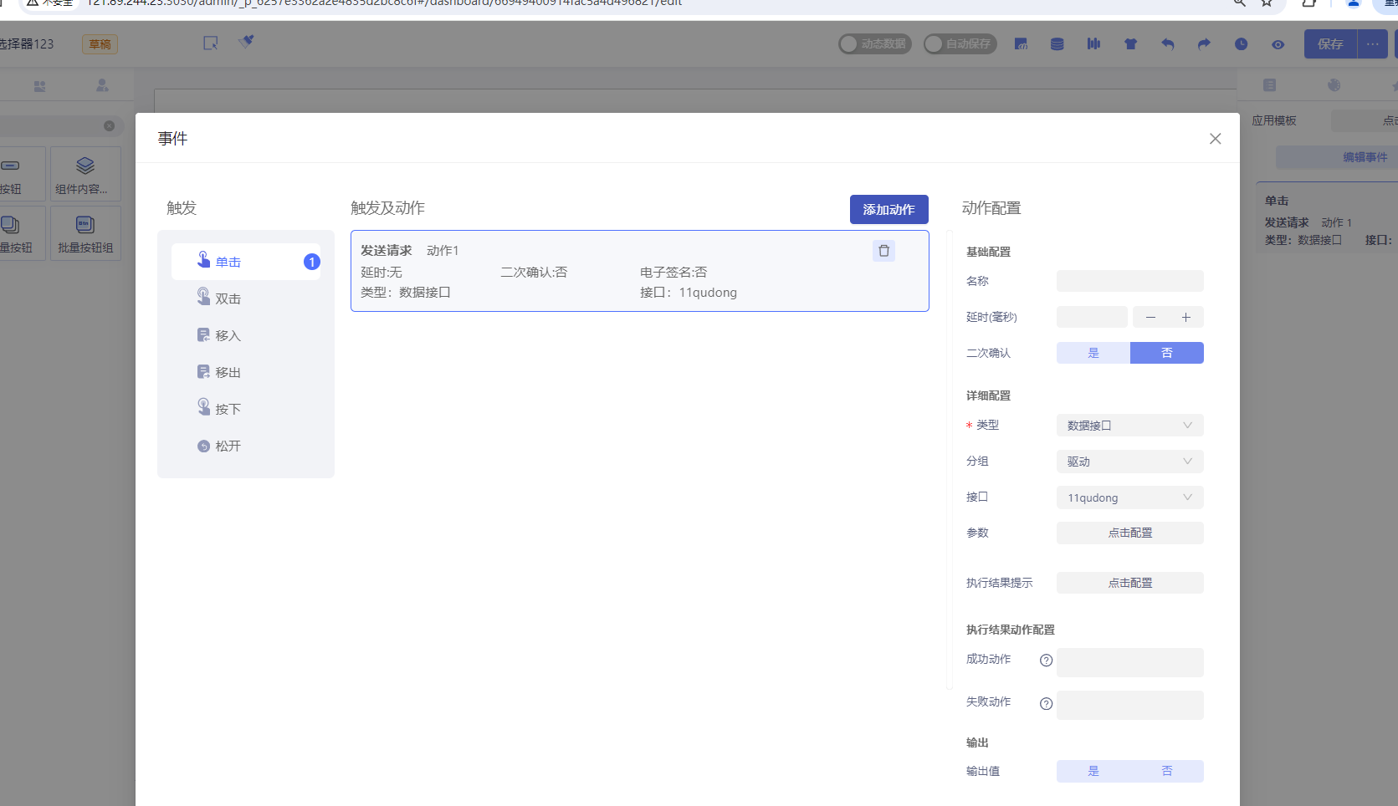Show help for 失败动作
The image size is (1398, 806).
click(x=1046, y=704)
